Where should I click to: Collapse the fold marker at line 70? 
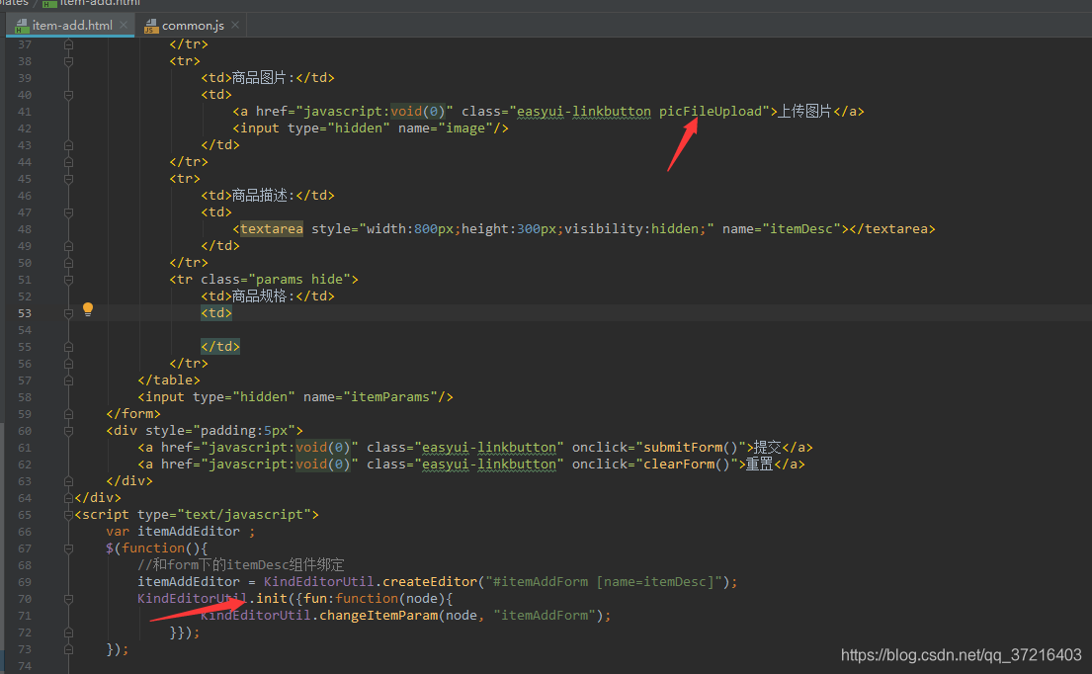pos(68,599)
